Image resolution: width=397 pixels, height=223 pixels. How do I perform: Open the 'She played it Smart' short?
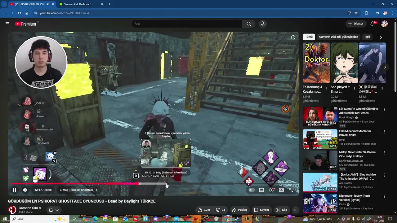(344, 63)
